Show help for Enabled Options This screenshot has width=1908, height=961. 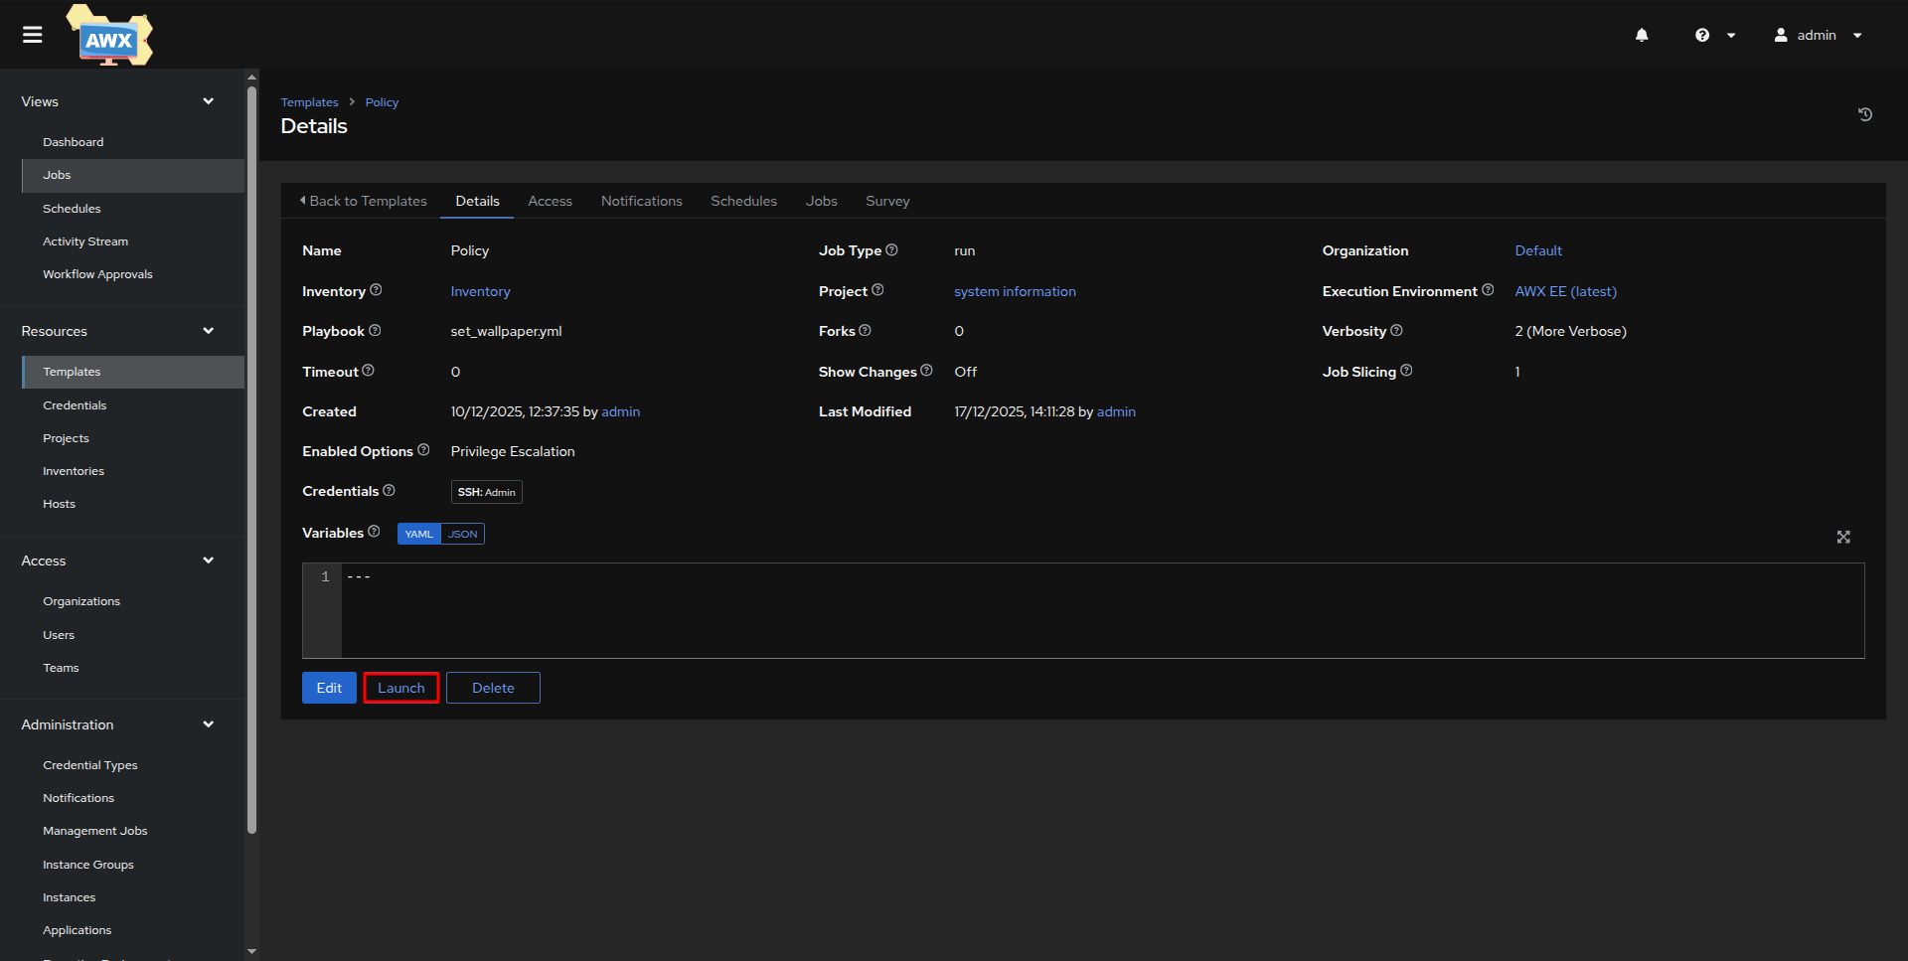(423, 450)
